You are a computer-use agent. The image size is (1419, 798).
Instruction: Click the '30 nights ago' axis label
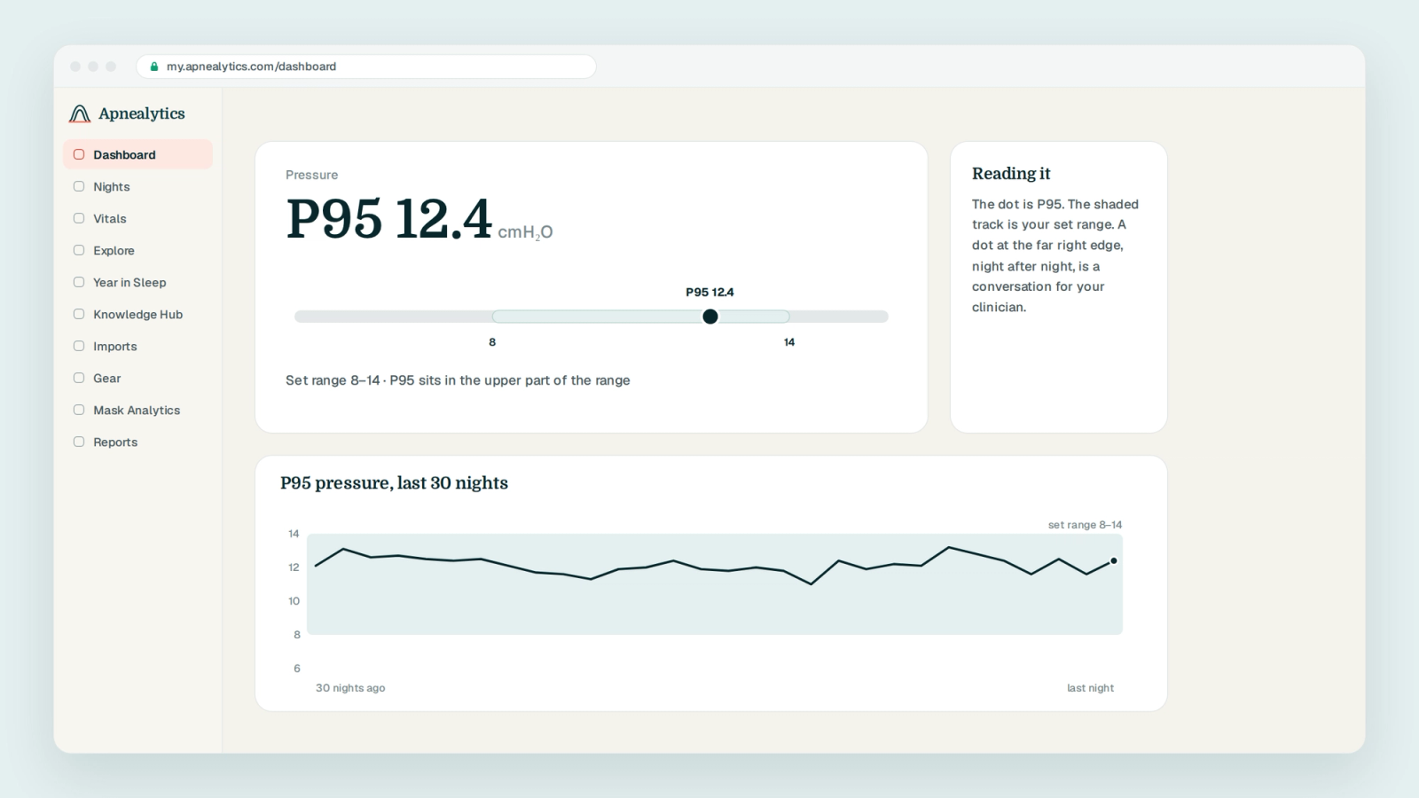coord(350,688)
